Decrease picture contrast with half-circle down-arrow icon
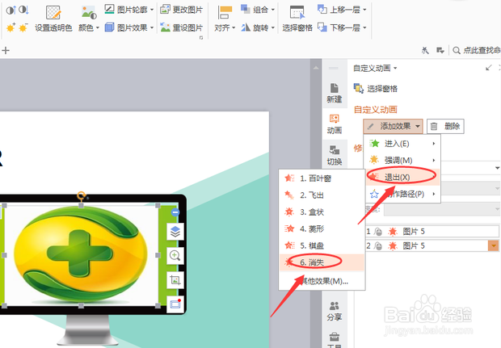The width and height of the screenshot is (501, 348). 23,10
